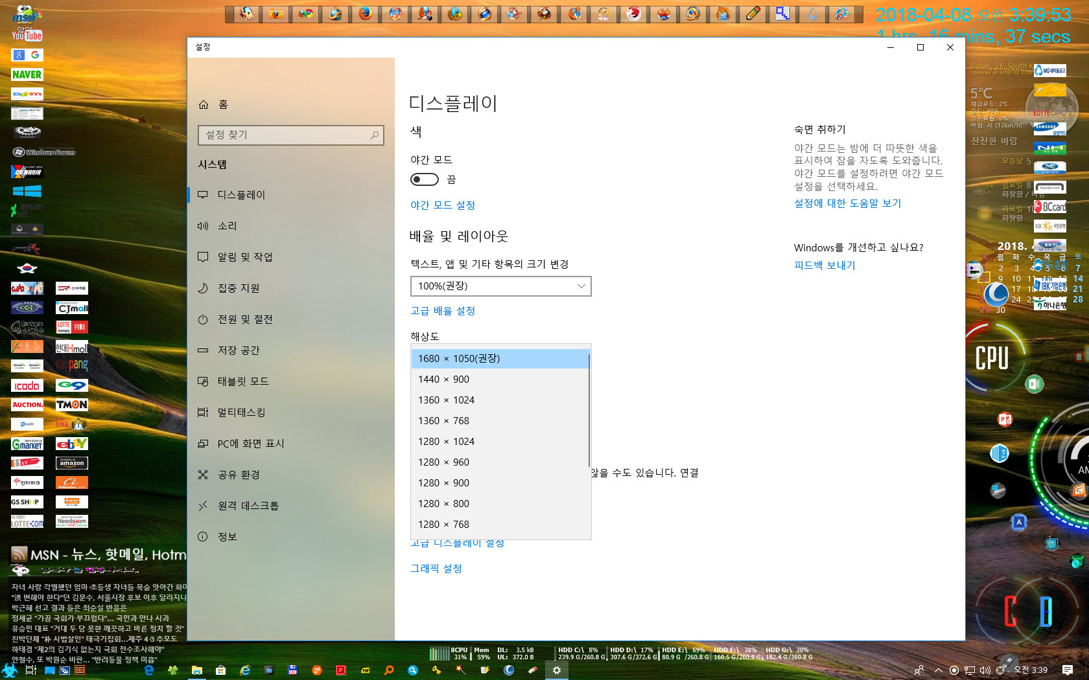Open File Explorer from the taskbar
This screenshot has width=1089, height=680.
197,670
